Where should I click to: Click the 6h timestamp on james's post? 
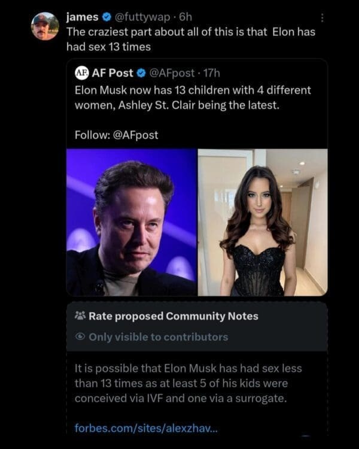pyautogui.click(x=185, y=17)
